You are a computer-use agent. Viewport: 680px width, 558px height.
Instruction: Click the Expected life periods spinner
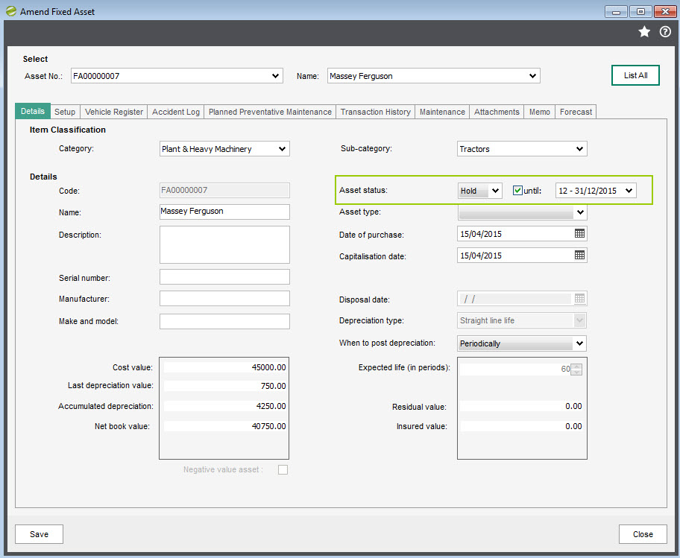tap(576, 369)
